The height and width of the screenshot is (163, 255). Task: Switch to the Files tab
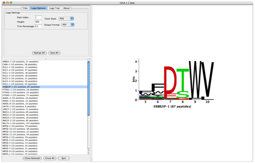[25, 8]
